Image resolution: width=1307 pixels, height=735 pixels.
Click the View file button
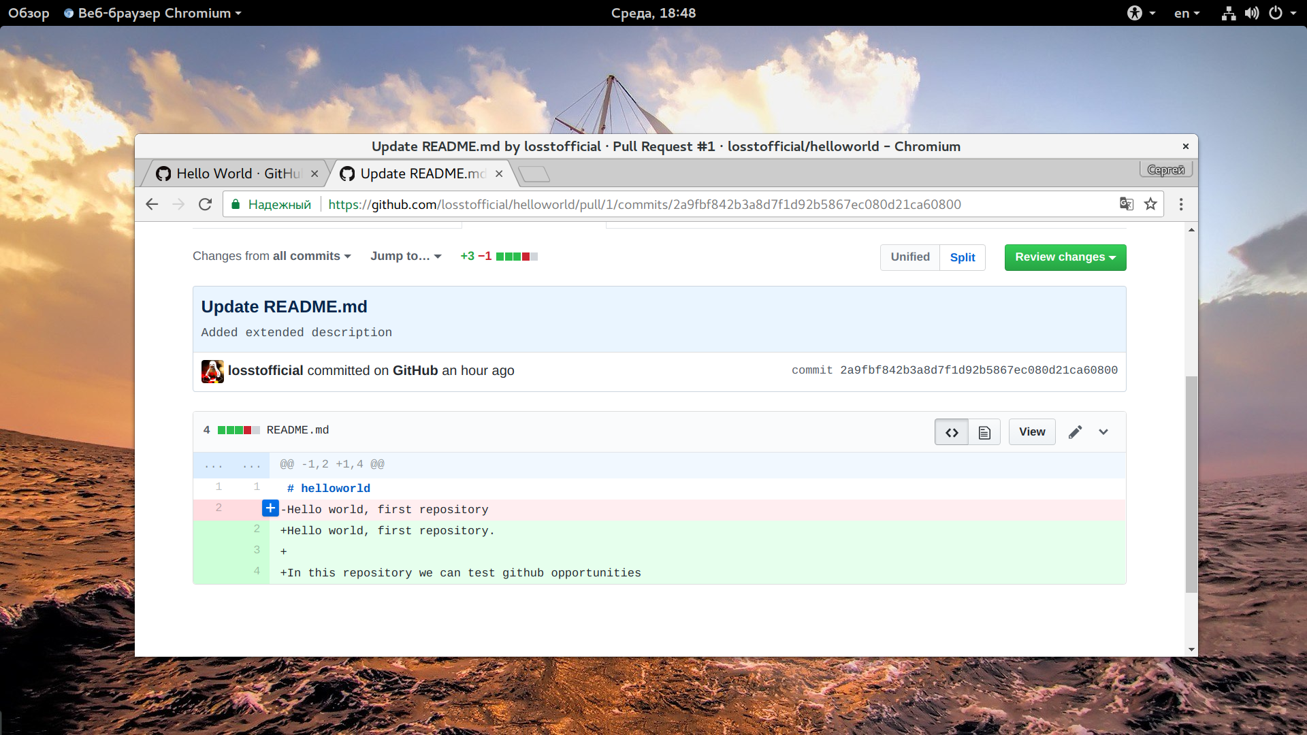[x=1032, y=432]
